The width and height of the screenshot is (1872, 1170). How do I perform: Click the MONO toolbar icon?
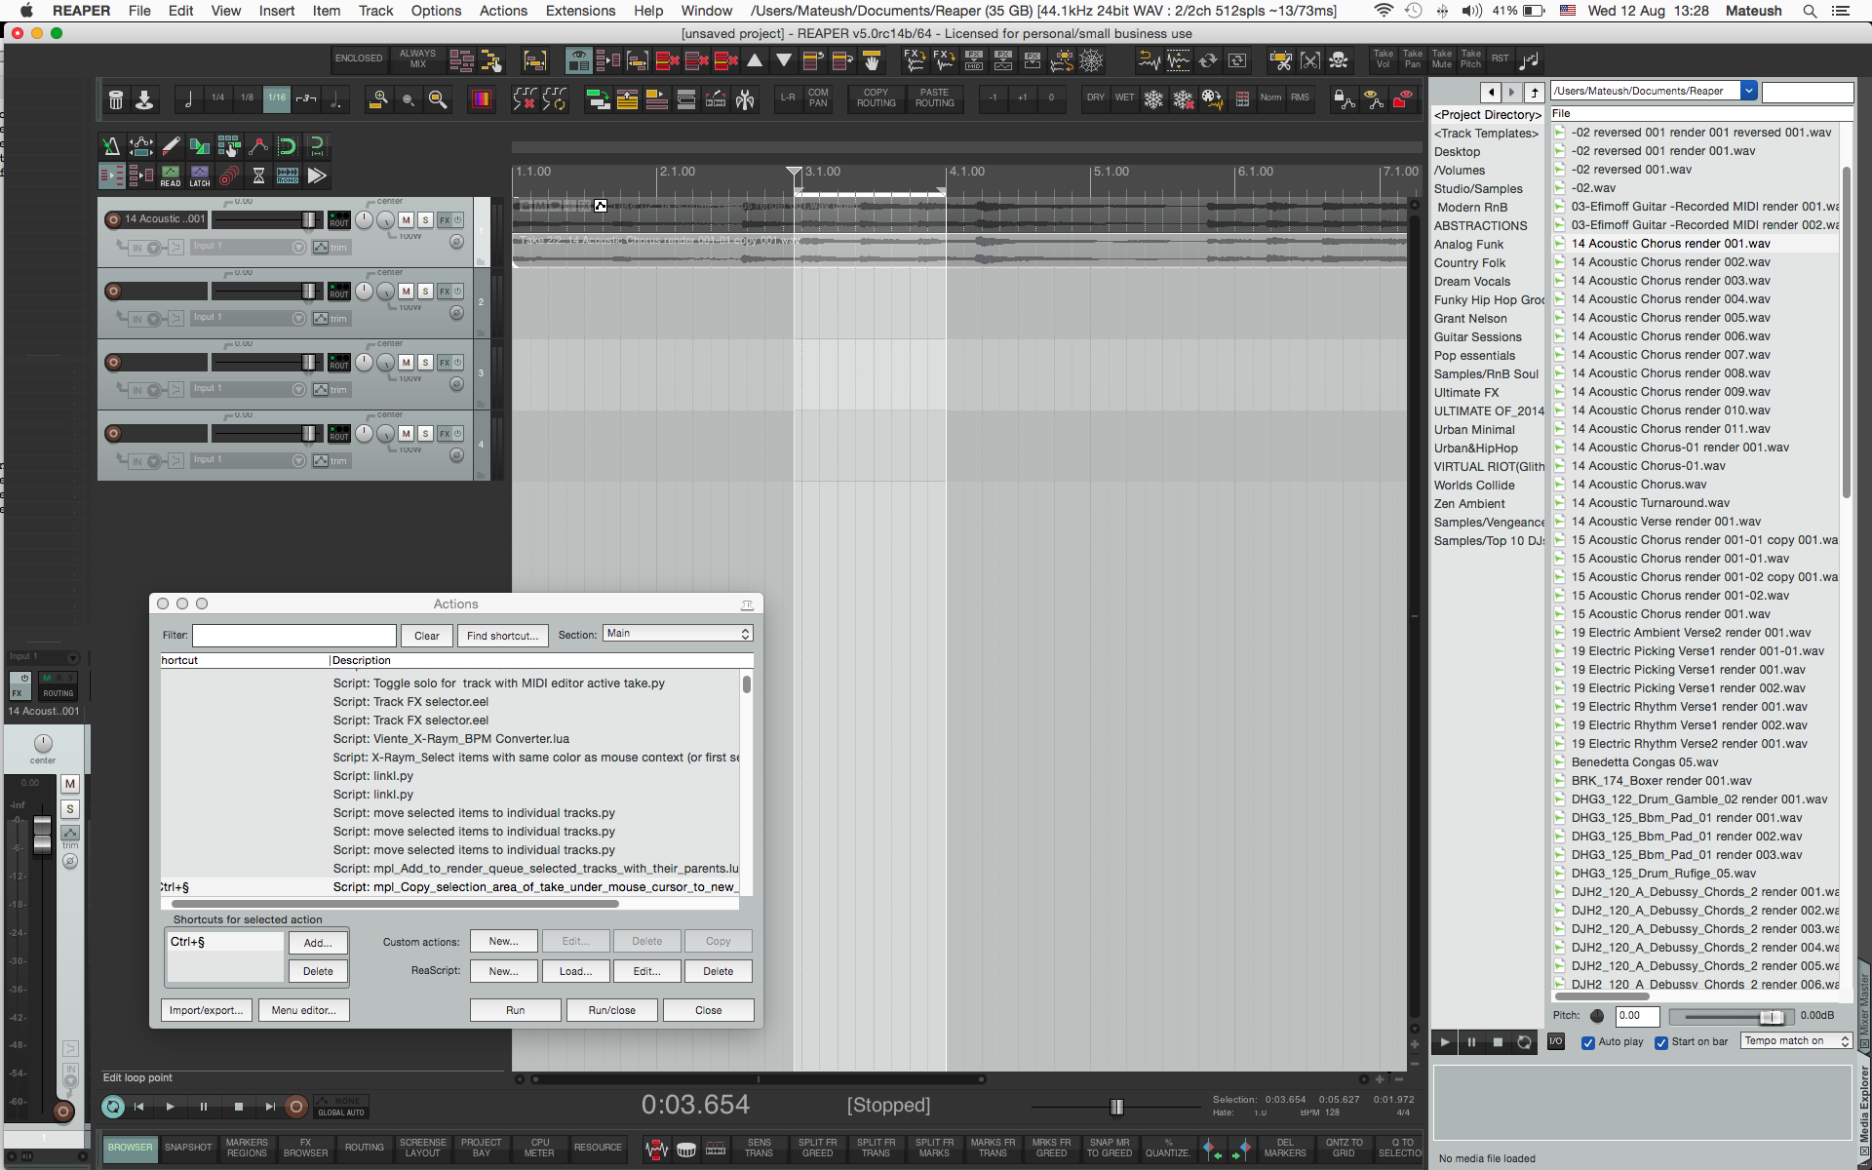[288, 175]
